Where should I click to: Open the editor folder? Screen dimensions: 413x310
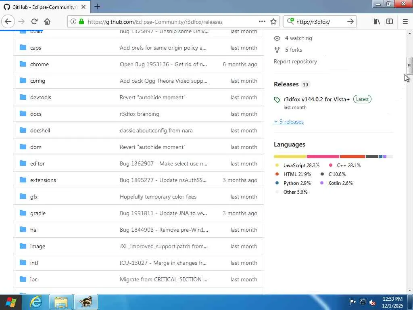[38, 163]
